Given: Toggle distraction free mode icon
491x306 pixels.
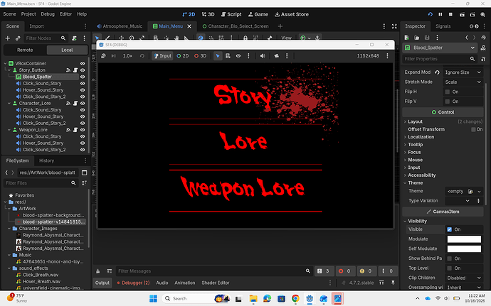Looking at the screenshot, I should (394, 26).
